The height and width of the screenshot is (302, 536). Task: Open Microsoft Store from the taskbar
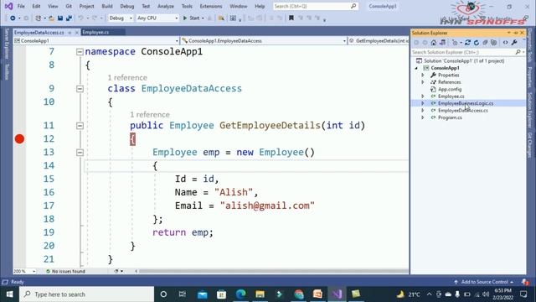221,294
